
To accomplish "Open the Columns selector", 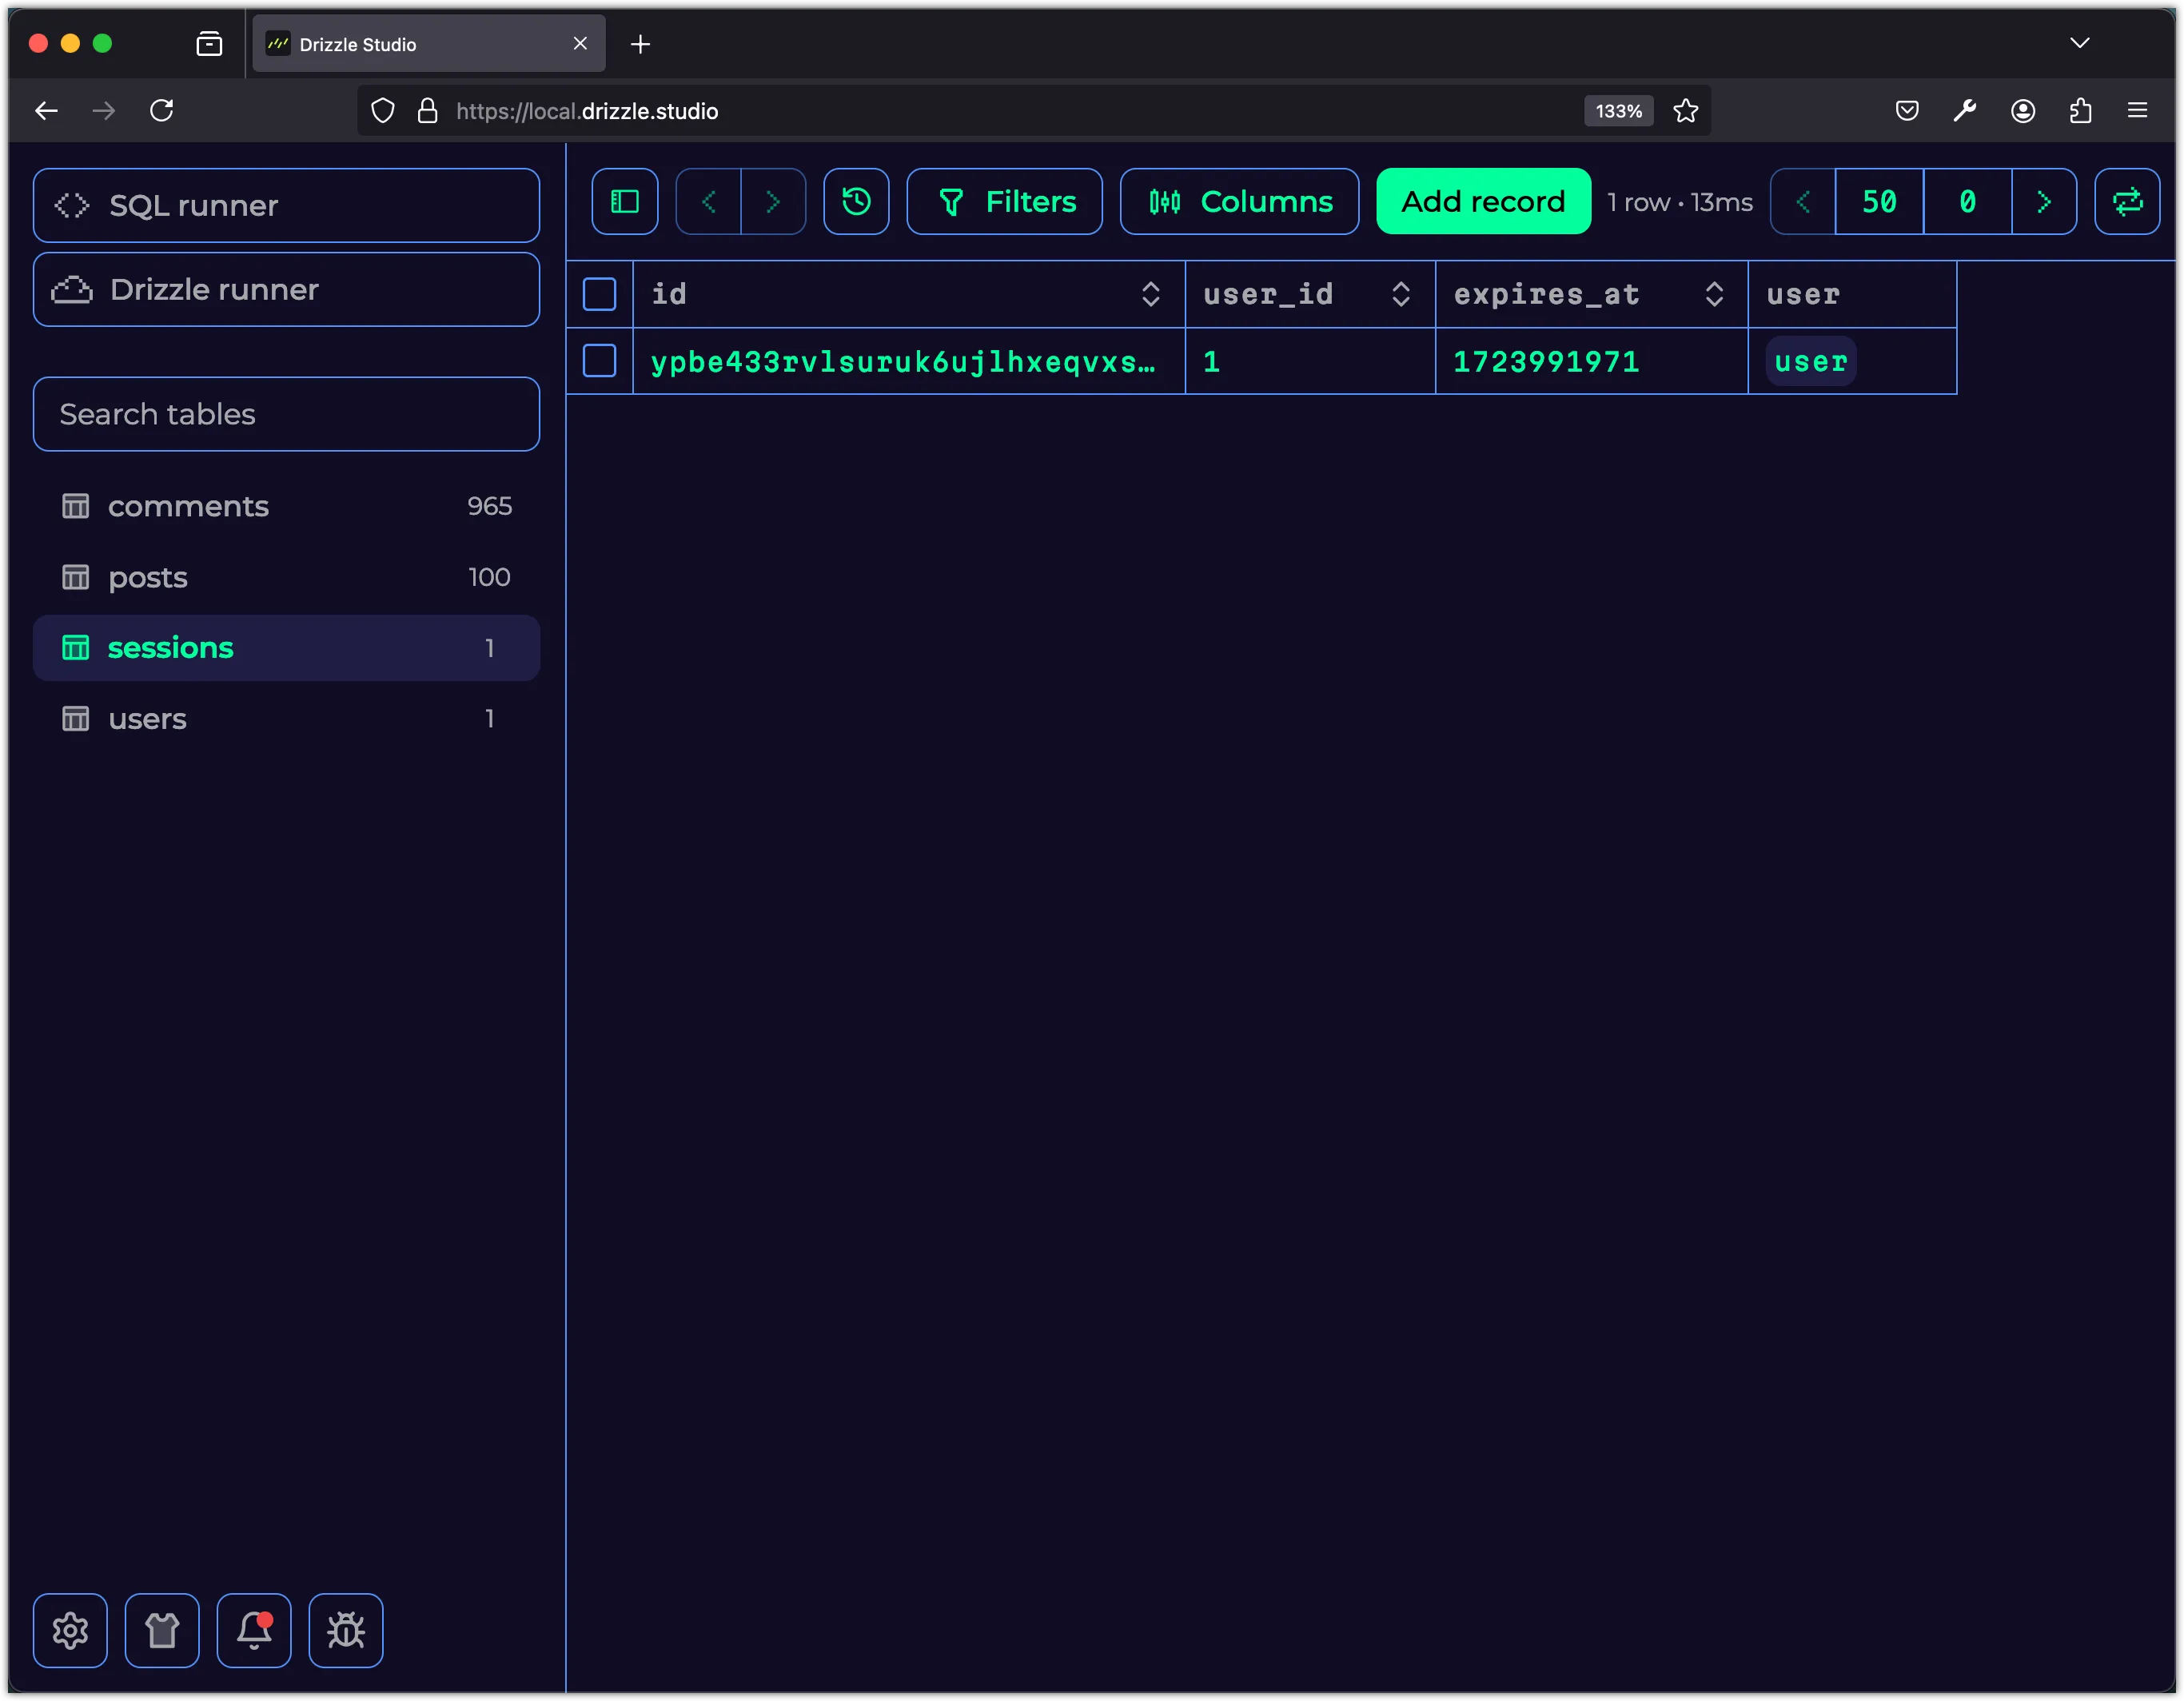I will pos(1239,201).
